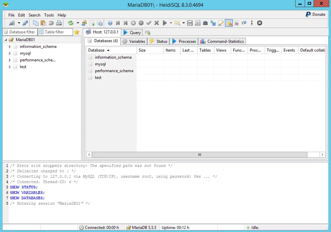Viewport: 331px width, 232px height.
Task: Click the Print toolbar icon
Action: click(59, 23)
